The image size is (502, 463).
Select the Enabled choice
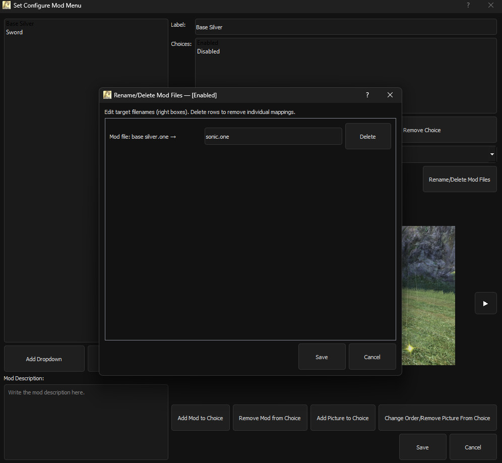click(208, 42)
